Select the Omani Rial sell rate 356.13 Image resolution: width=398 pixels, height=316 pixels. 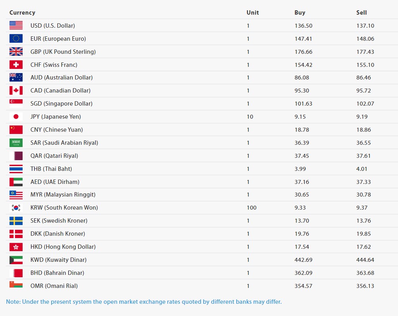point(365,286)
